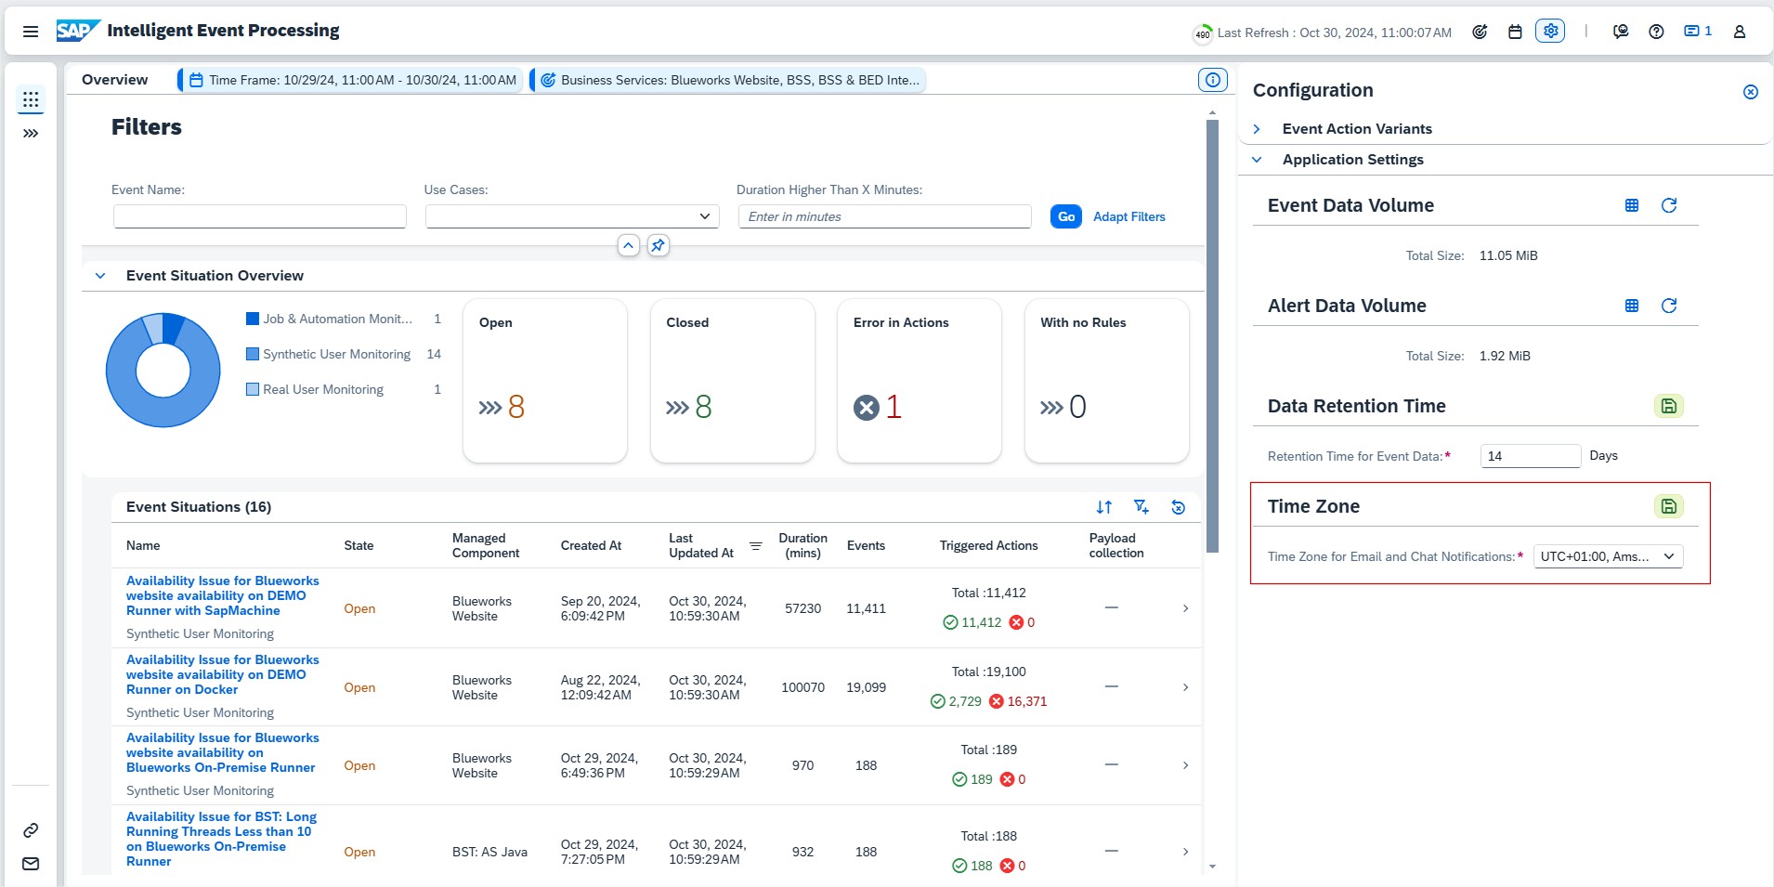
Task: Refresh the Event Data Volume
Action: coord(1668,205)
